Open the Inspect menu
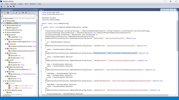179x100 pixels. [x=20, y=4]
